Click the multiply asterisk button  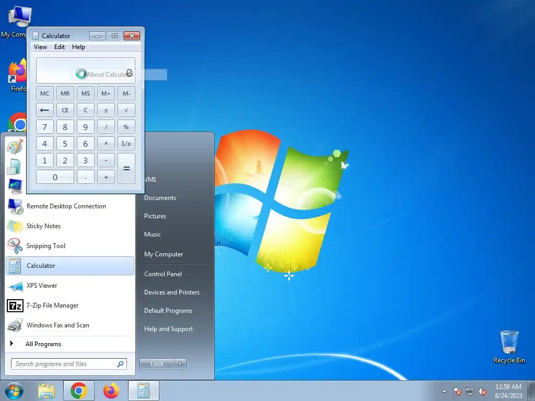pyautogui.click(x=106, y=144)
